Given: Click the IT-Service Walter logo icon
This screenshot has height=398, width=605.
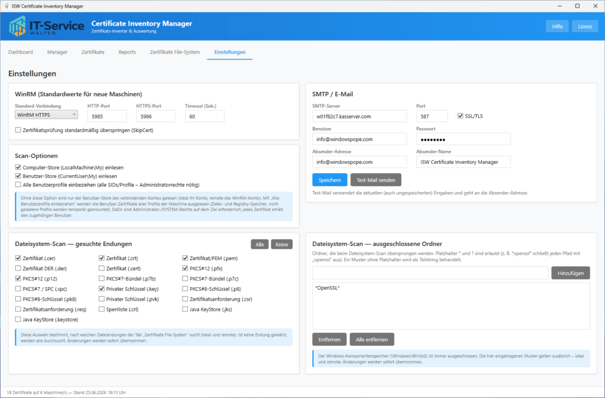Looking at the screenshot, I should [x=17, y=26].
